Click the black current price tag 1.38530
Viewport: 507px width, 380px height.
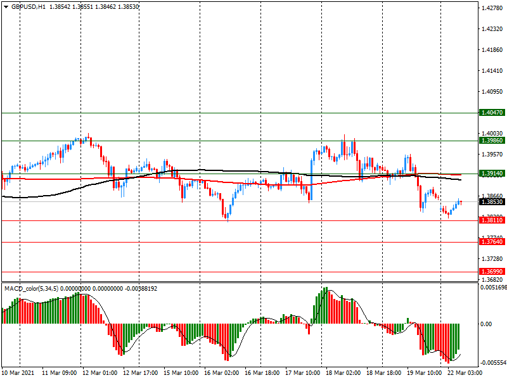[492, 201]
